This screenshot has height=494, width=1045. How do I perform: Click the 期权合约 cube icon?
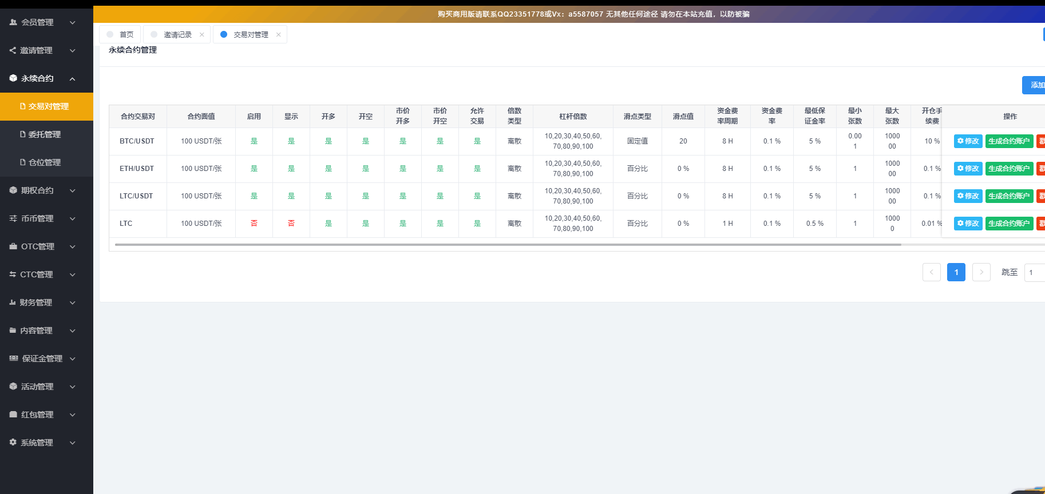tap(13, 190)
